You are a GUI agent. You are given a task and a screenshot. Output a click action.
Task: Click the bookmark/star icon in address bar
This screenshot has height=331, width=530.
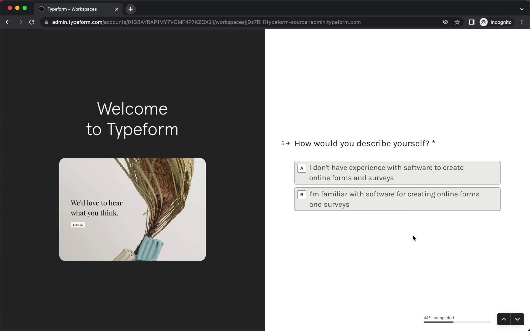(x=458, y=22)
